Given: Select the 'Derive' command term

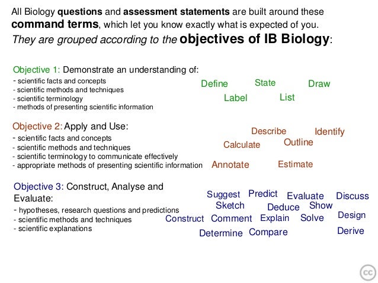Looking at the screenshot, I should (x=351, y=231).
